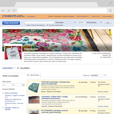Screen dimensions: 114x114
Task: Collapse the 'Huis en Inrichting' group
Action: click(3, 93)
